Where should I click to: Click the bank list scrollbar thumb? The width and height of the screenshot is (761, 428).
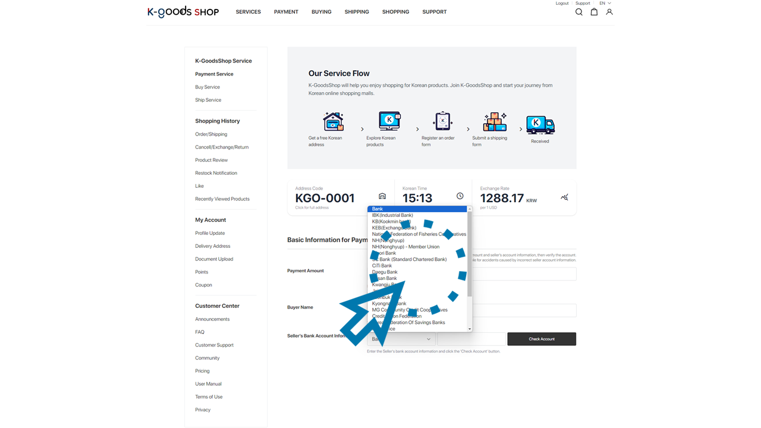pos(470,254)
